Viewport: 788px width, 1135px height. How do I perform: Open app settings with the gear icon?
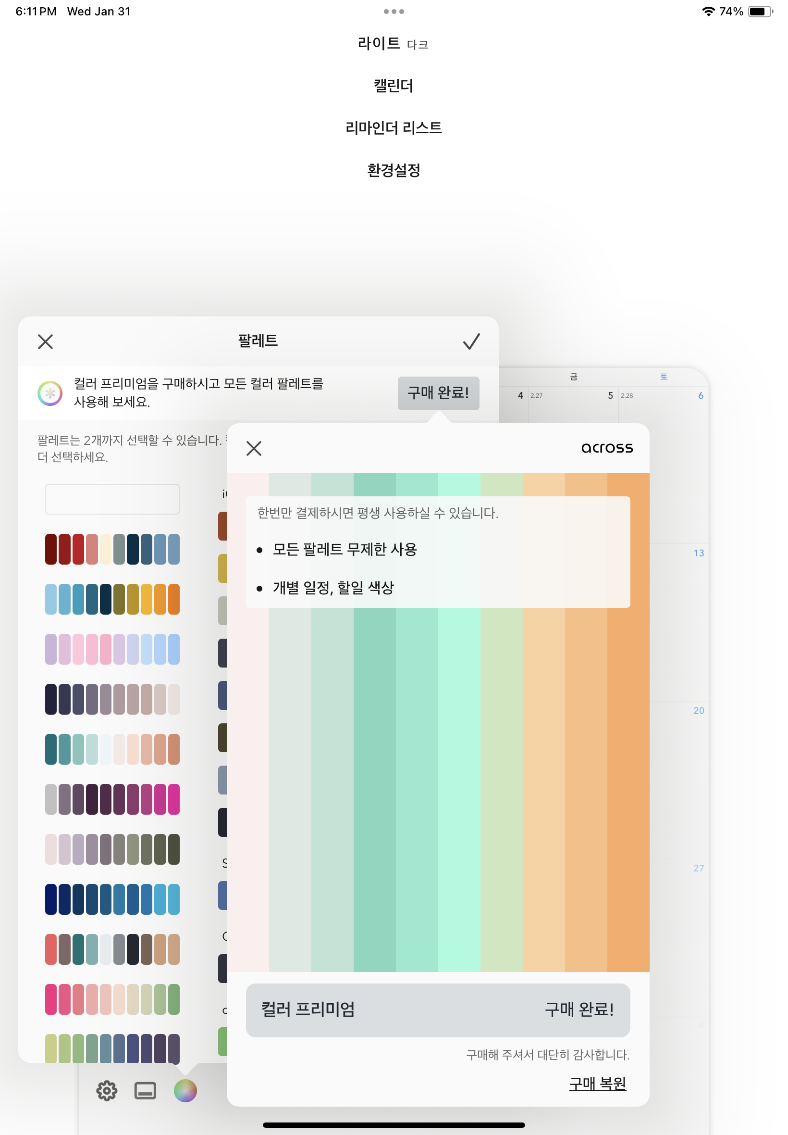(106, 1091)
